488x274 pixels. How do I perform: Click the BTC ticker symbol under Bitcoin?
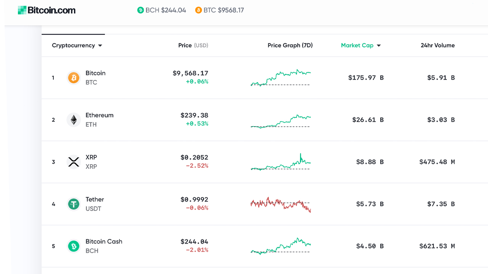(91, 83)
